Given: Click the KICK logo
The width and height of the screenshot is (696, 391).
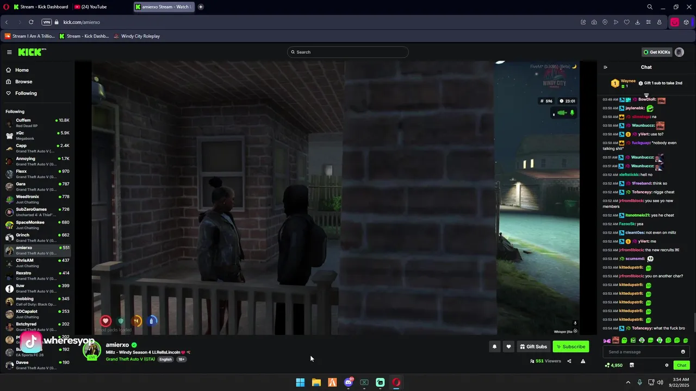Looking at the screenshot, I should click(x=32, y=52).
